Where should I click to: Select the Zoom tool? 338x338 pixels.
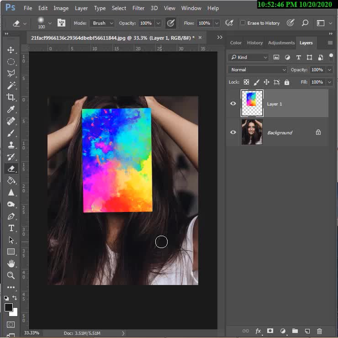11,275
